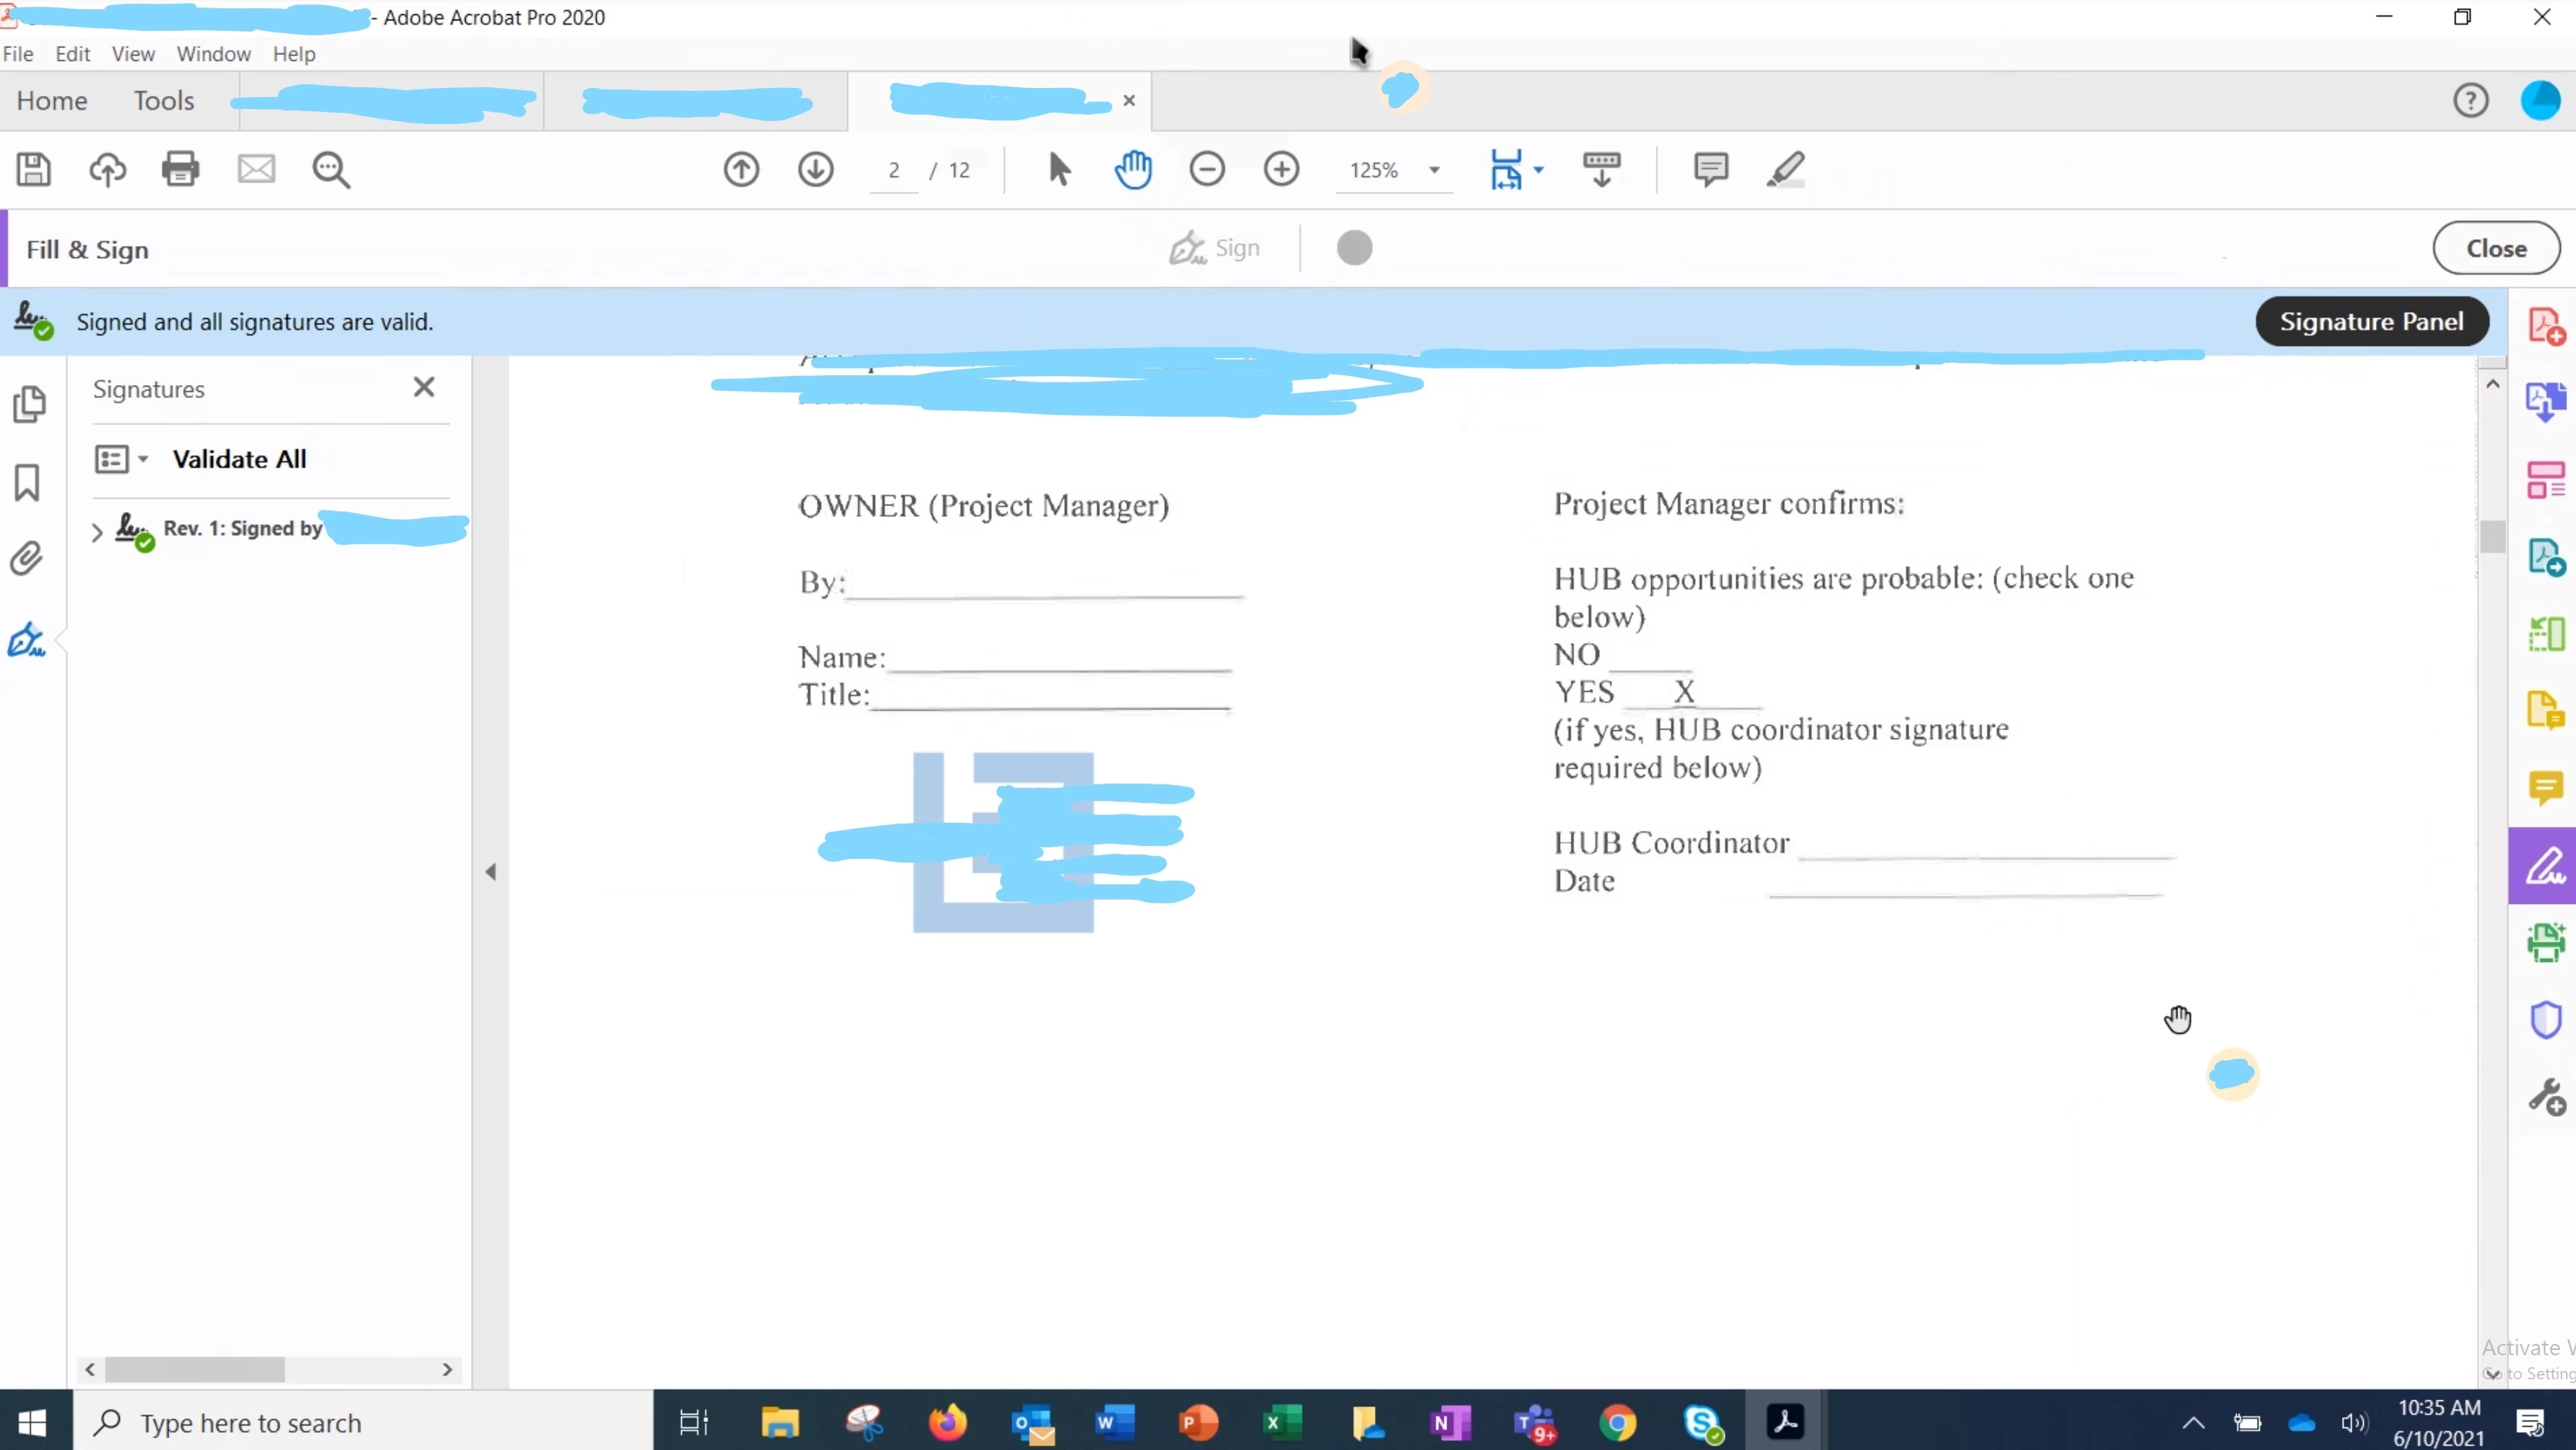Open the Signatures panel options dropdown

coord(121,459)
